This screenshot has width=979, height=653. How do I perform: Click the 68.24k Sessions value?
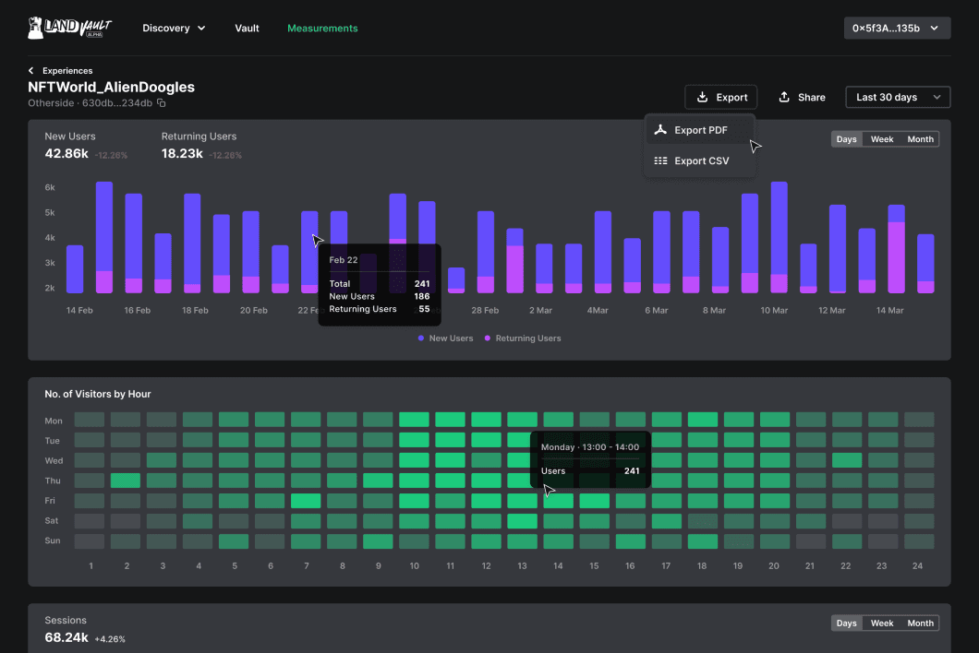tap(66, 637)
